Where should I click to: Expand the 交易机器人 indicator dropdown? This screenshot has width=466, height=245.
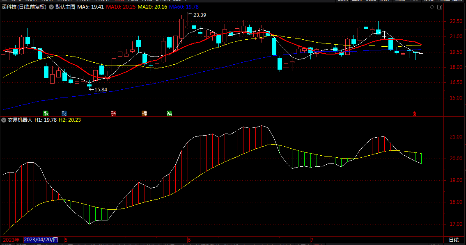(4, 120)
